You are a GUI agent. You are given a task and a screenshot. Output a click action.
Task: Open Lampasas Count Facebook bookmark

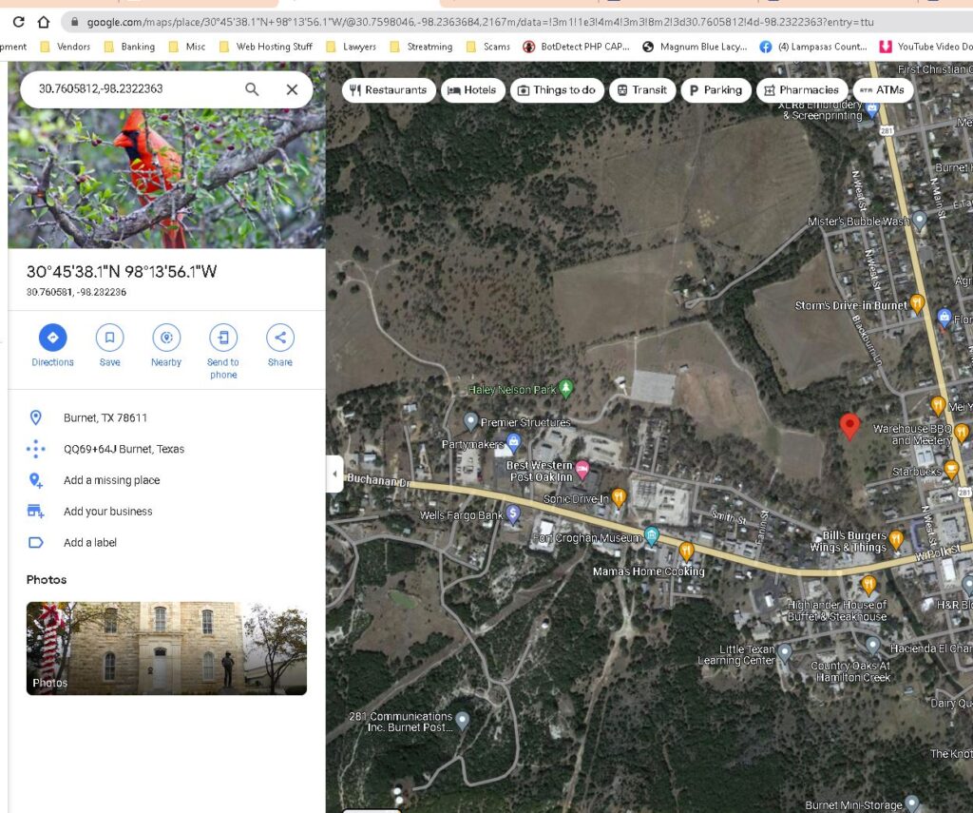[813, 47]
